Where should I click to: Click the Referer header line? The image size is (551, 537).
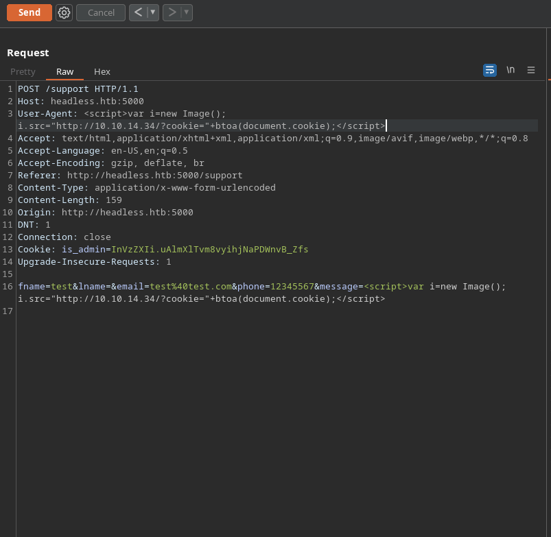(130, 176)
